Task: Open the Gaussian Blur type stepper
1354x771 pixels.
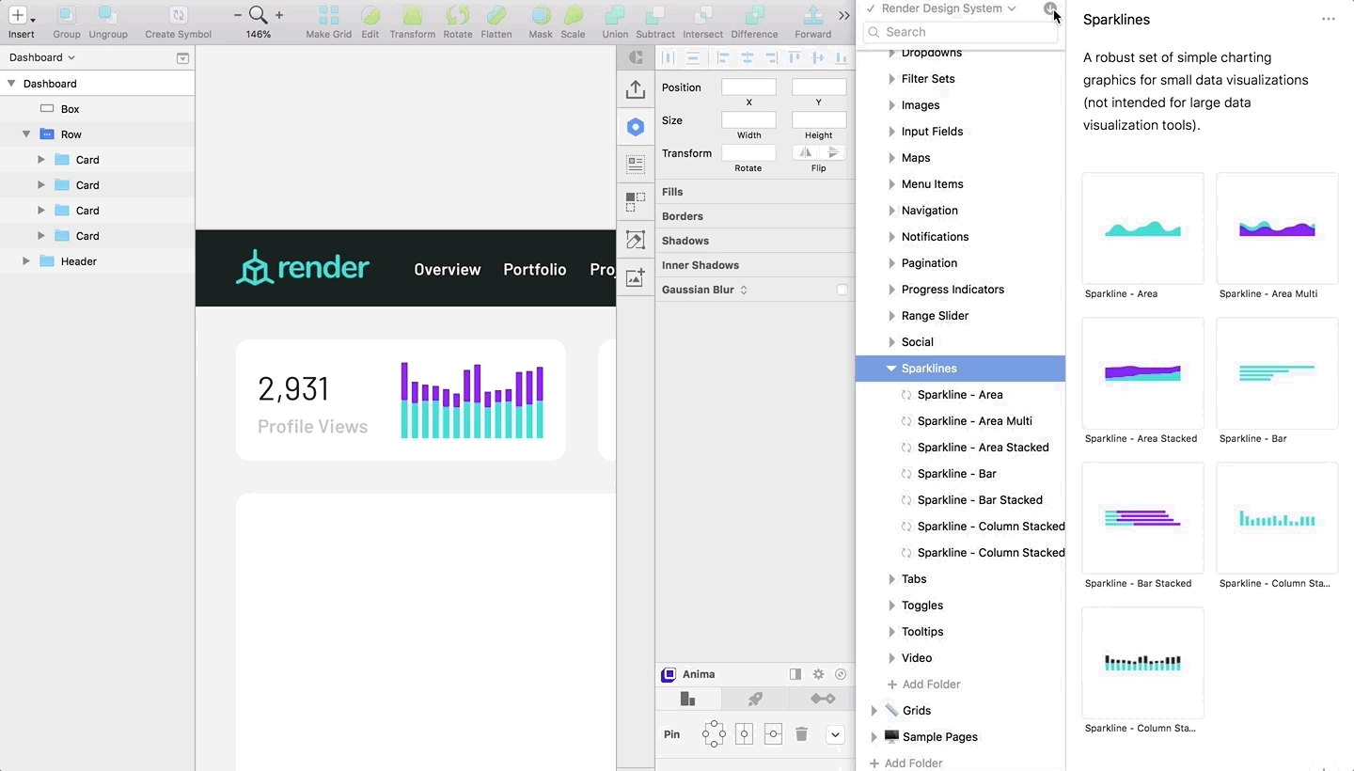Action: tap(744, 290)
